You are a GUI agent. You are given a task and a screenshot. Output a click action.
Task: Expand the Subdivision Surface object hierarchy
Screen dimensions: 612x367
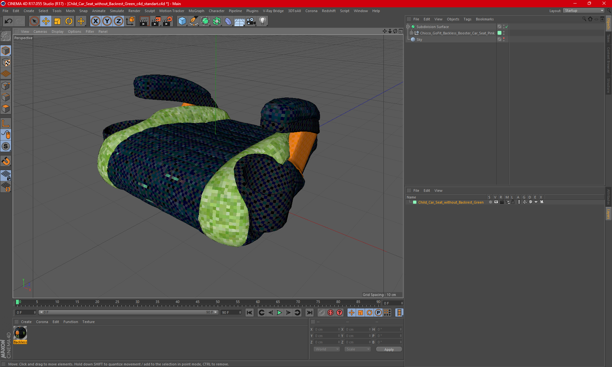click(x=409, y=27)
